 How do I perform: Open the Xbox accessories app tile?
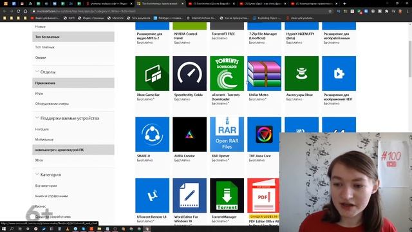point(301,73)
